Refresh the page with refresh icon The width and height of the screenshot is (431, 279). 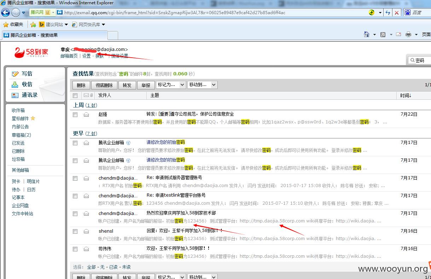click(388, 12)
